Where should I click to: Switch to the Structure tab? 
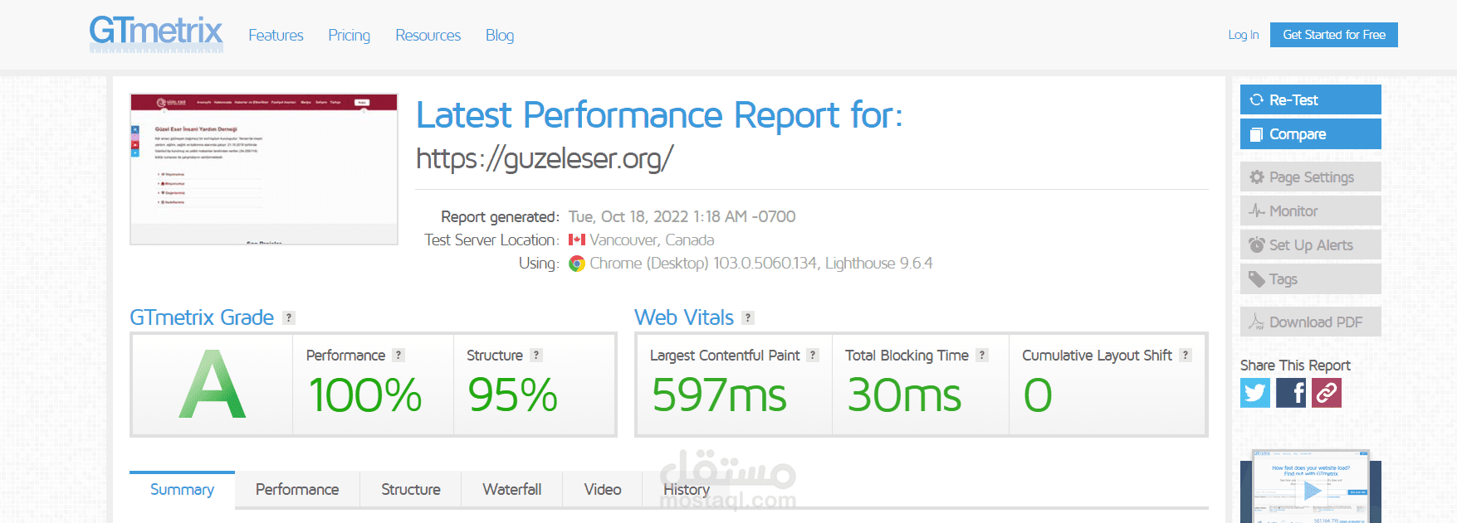[411, 490]
